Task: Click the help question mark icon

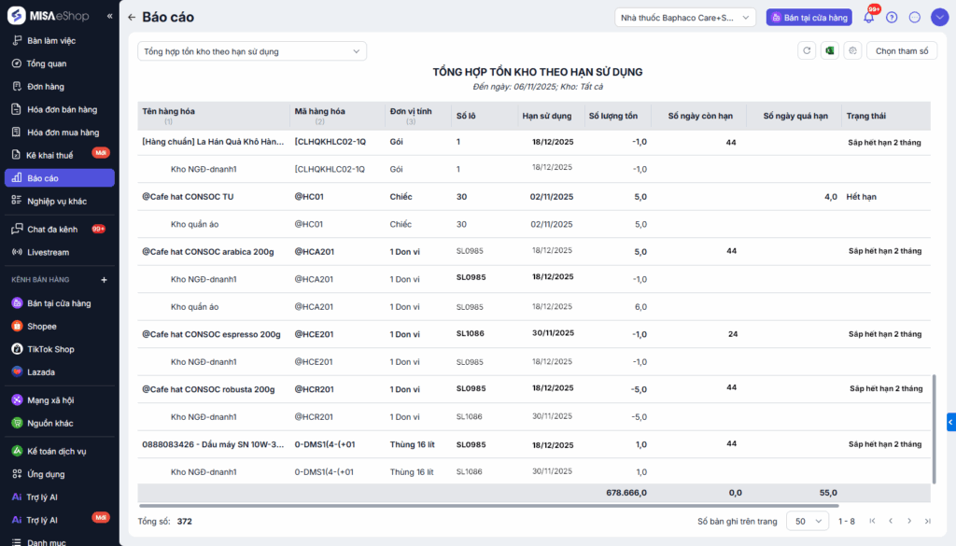Action: point(892,18)
